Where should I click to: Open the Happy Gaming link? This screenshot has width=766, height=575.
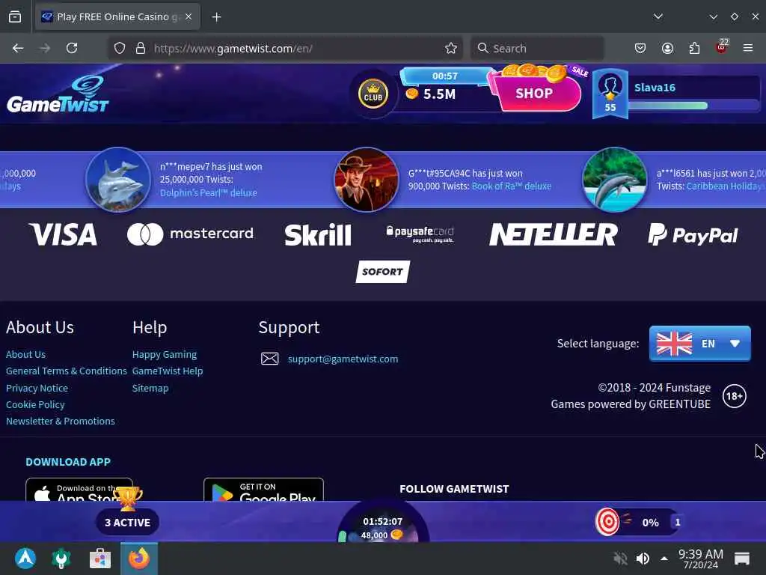point(165,354)
